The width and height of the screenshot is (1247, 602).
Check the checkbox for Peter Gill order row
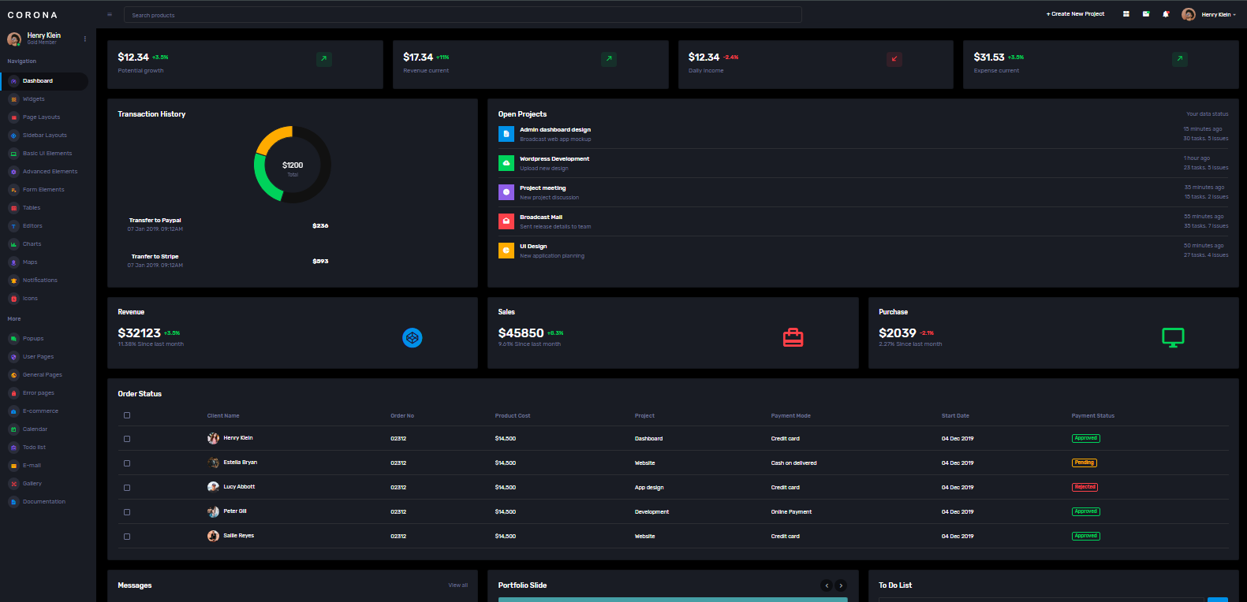(127, 512)
